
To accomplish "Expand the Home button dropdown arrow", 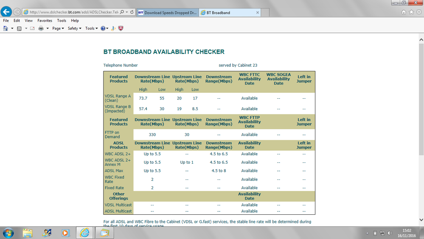I will (x=12, y=28).
